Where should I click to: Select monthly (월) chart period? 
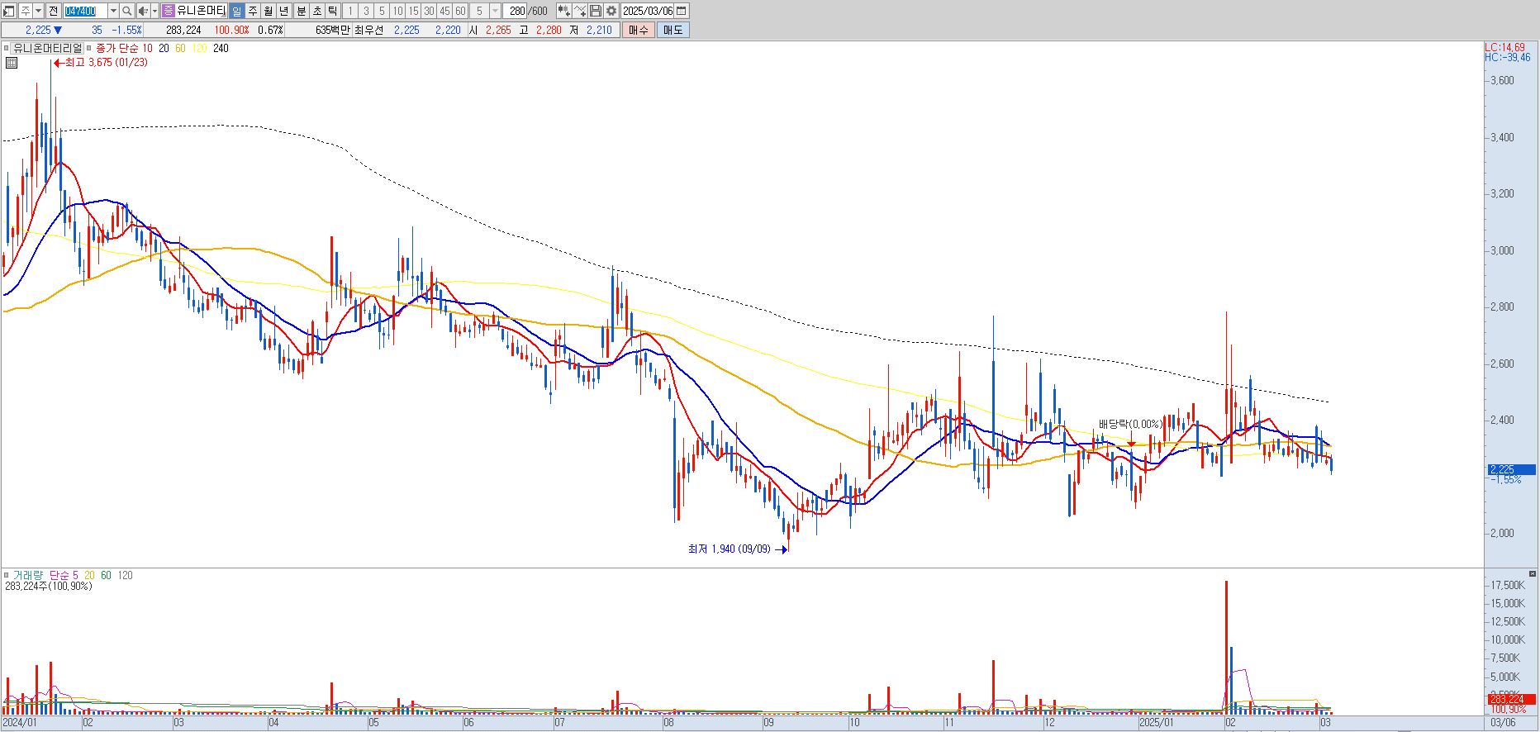pyautogui.click(x=269, y=11)
